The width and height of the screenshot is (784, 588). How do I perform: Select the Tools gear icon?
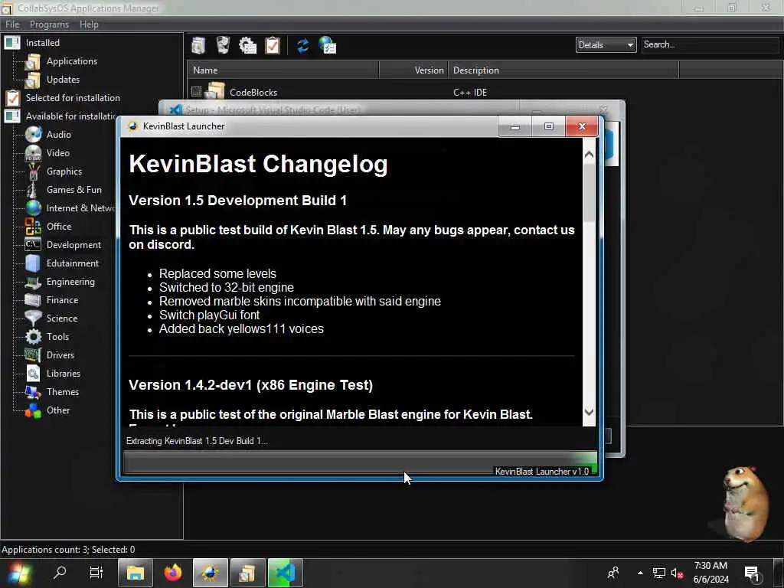click(34, 337)
